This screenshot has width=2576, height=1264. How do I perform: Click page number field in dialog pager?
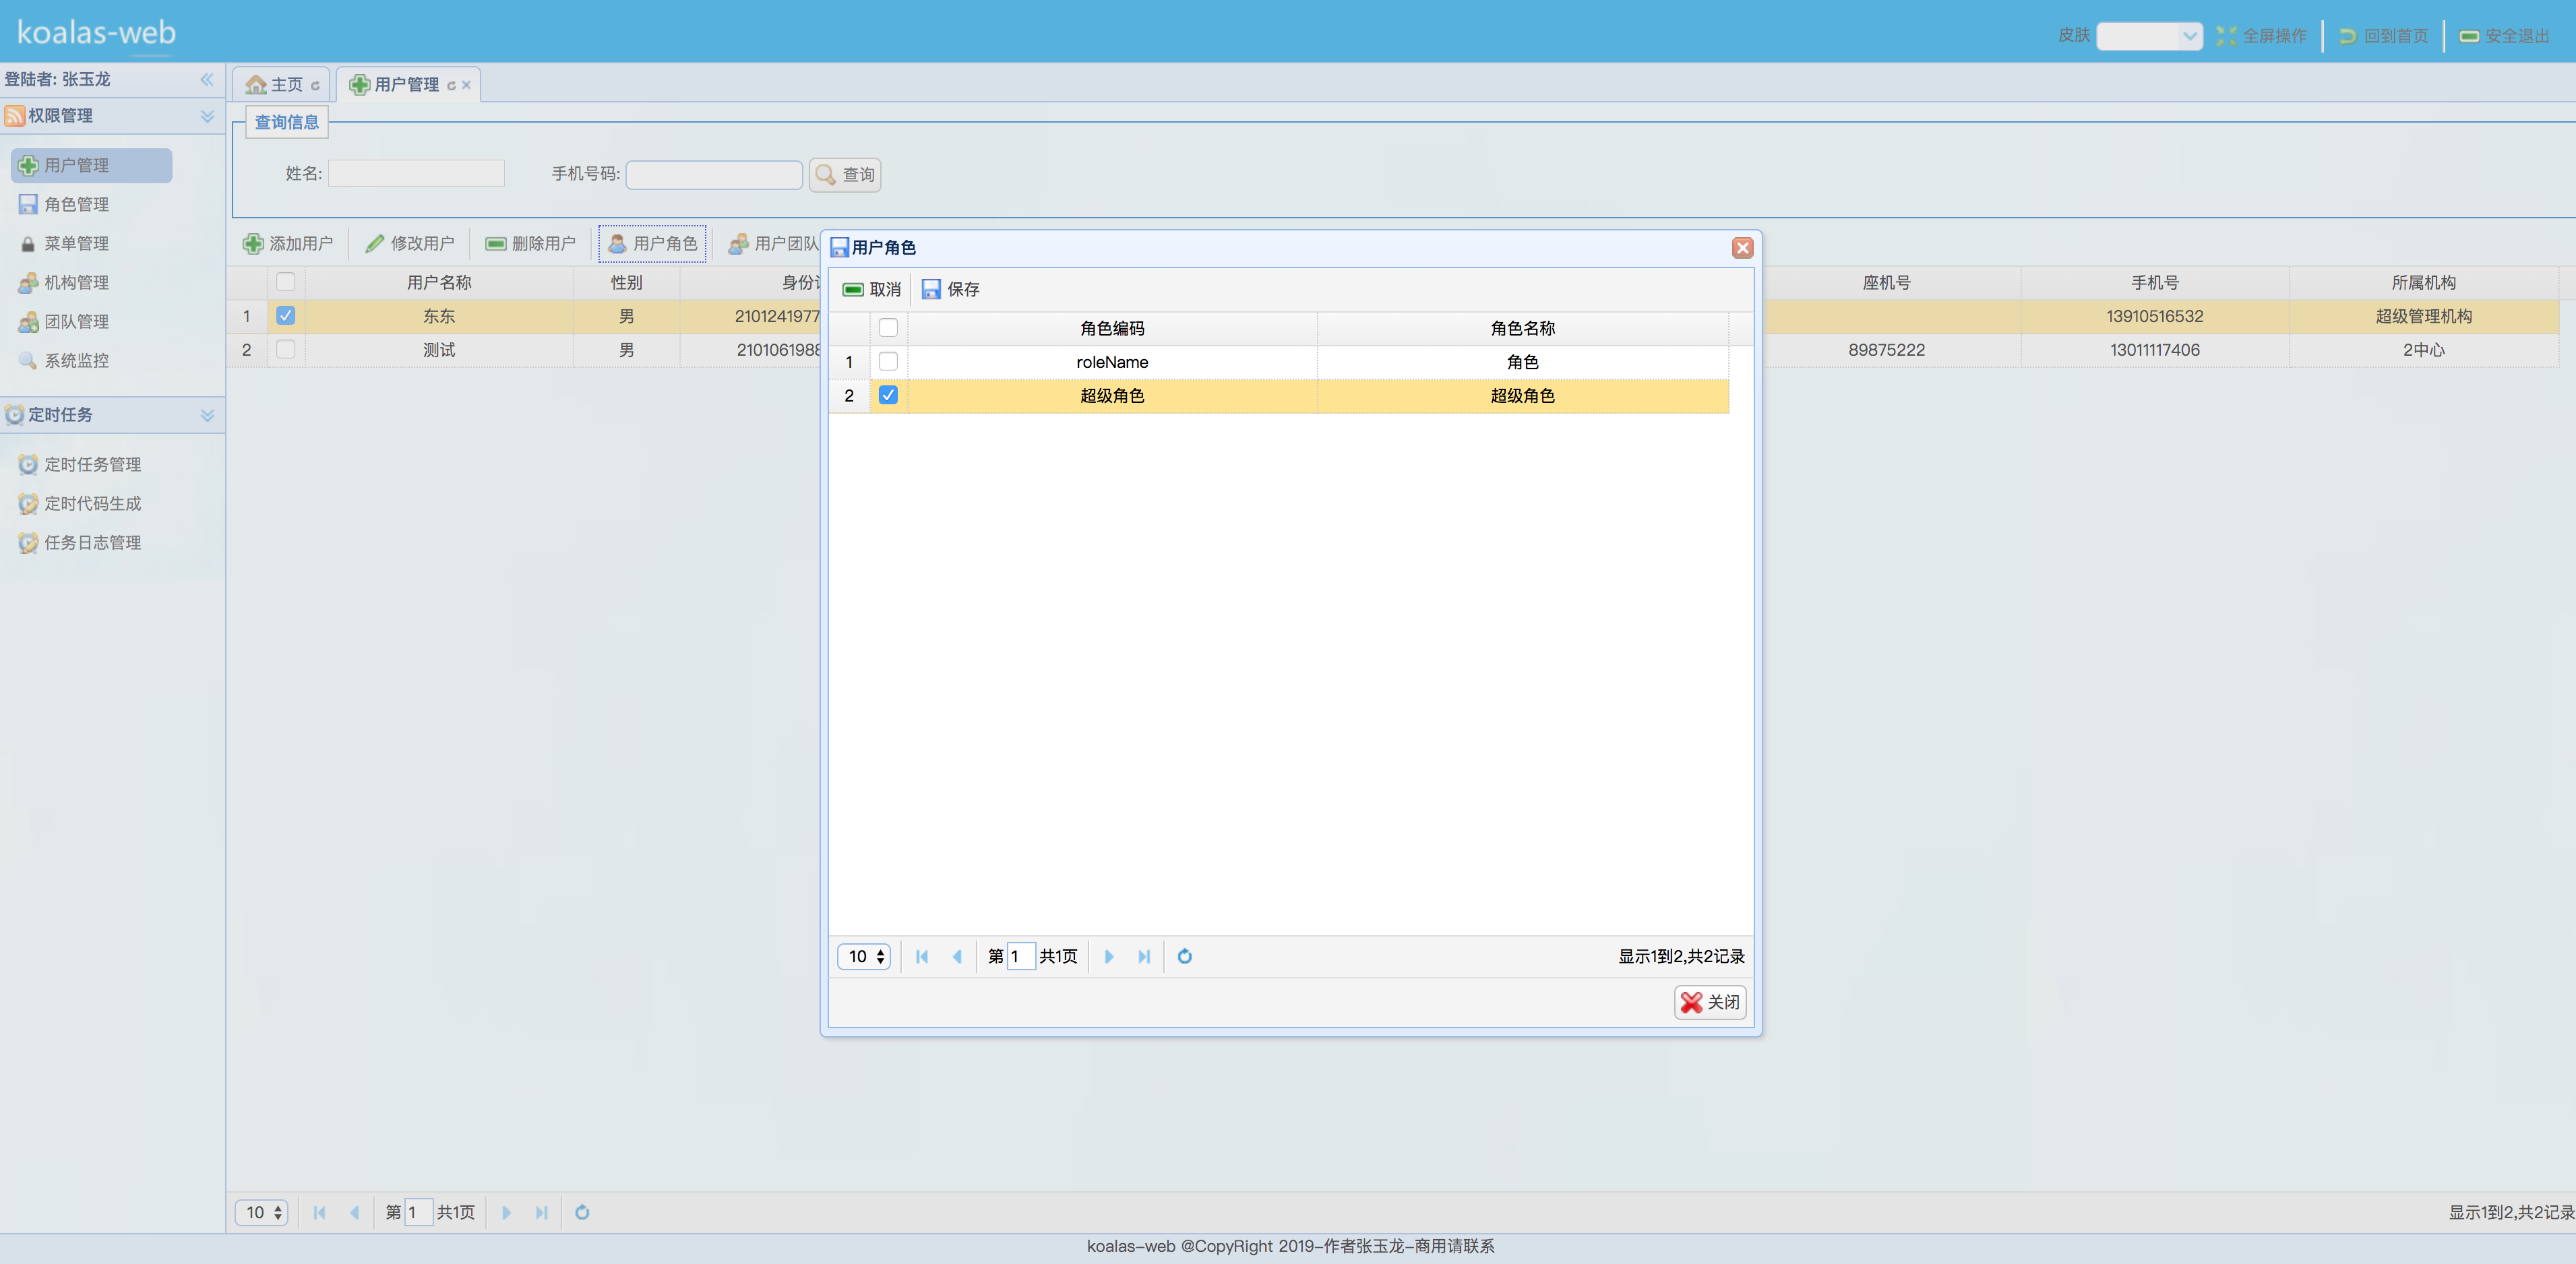(x=1021, y=957)
